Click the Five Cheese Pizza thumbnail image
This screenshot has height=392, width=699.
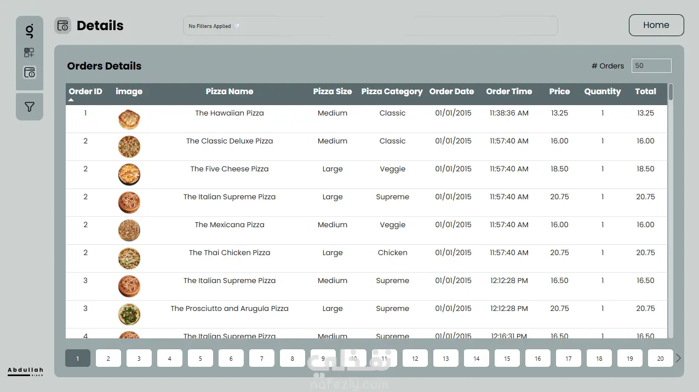[x=129, y=175]
